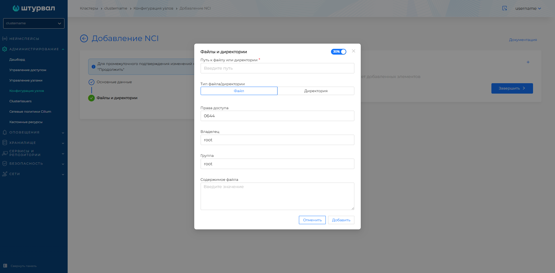Open the Оповещения bell icon
This screenshot has width=555, height=273.
tap(5, 132)
